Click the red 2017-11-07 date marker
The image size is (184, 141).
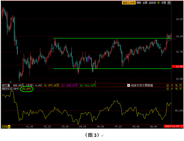[172, 126]
